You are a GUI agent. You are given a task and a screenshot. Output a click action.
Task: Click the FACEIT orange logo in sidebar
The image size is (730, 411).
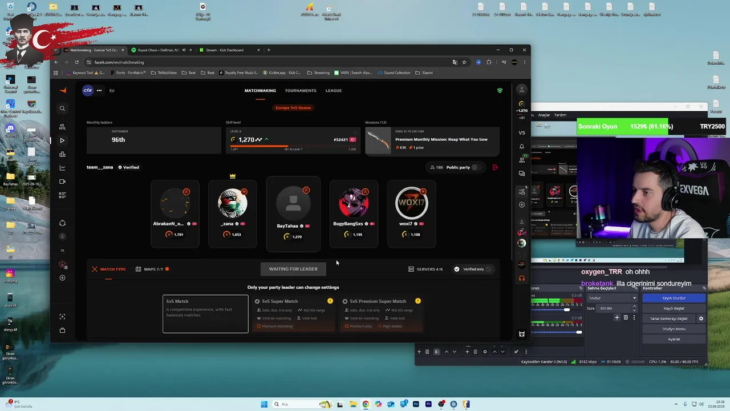[x=63, y=90]
